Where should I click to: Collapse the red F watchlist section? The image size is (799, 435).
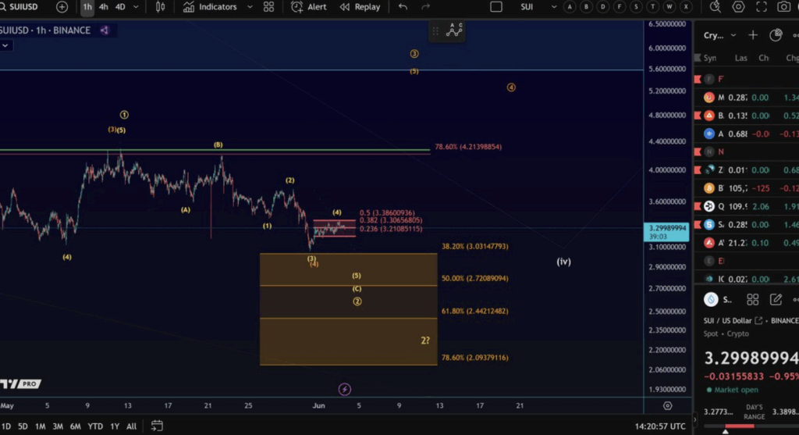(x=746, y=79)
